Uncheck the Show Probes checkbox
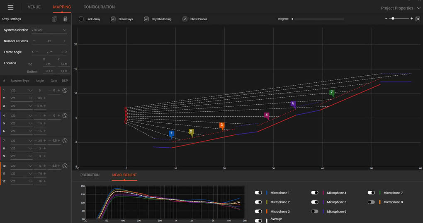The height and width of the screenshot is (223, 423). click(185, 19)
